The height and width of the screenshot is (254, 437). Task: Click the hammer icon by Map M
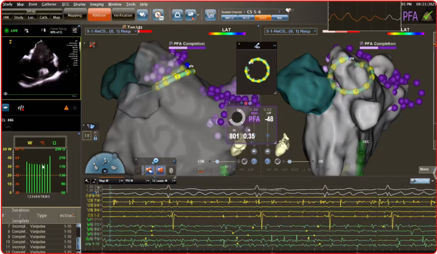(x=87, y=181)
